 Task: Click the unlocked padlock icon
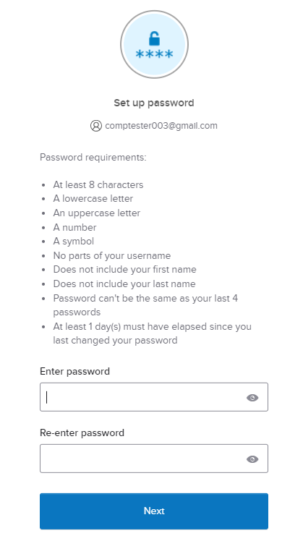[154, 38]
